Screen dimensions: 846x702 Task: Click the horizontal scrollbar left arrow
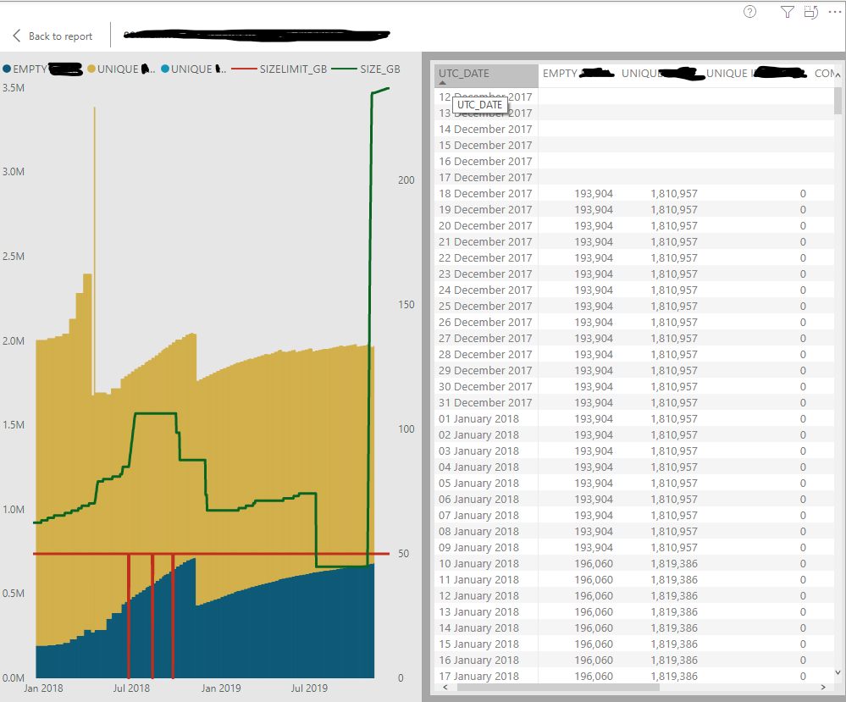[x=445, y=687]
